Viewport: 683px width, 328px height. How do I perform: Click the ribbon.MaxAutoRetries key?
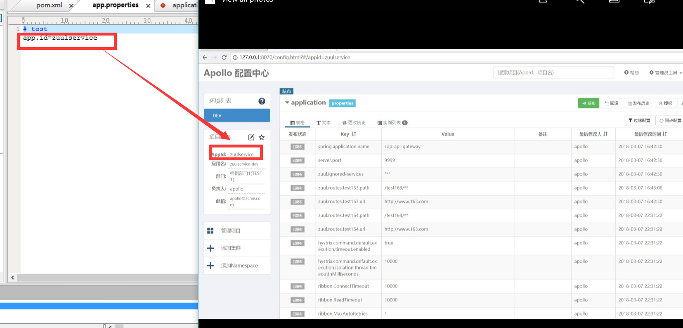coord(343,314)
